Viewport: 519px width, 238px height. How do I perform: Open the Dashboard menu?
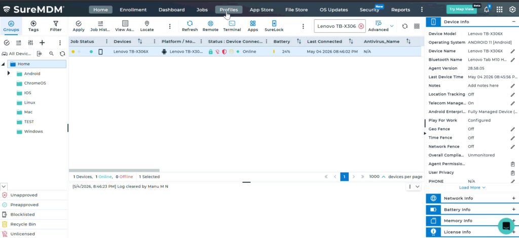(x=171, y=10)
